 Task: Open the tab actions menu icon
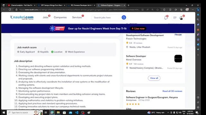coord(4,5)
